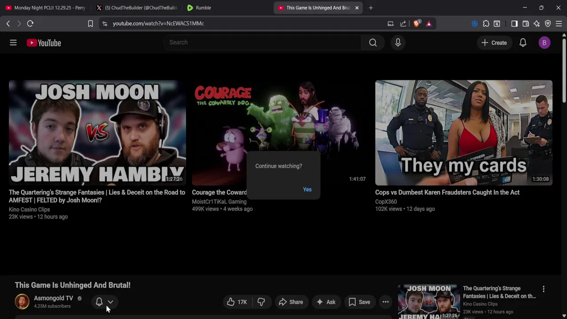Viewport: 567px width, 319px height.
Task: Open the YouTube guide hamburger menu
Action: point(13,43)
